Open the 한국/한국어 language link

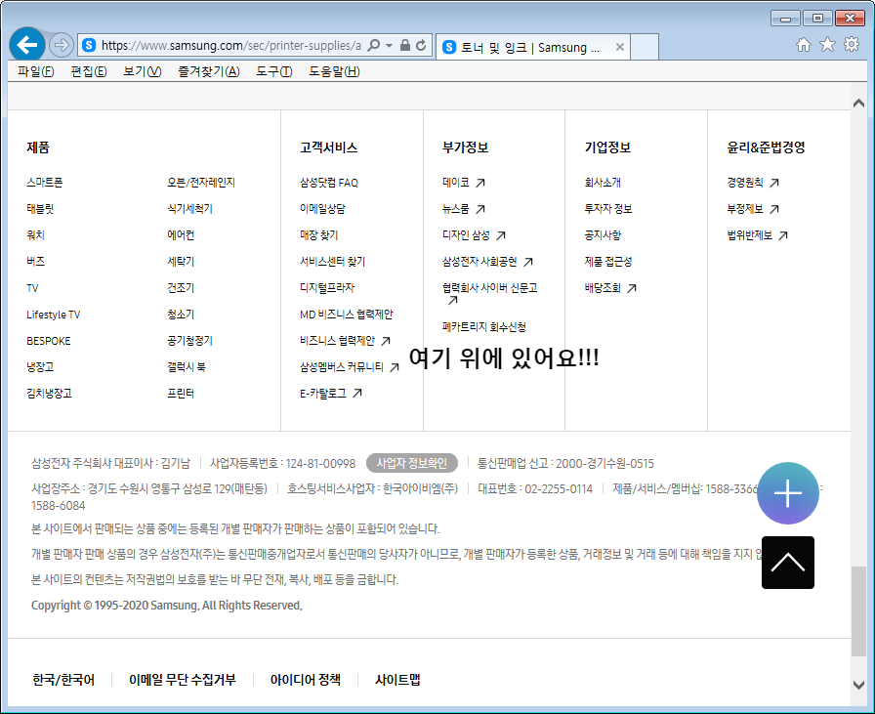point(63,680)
